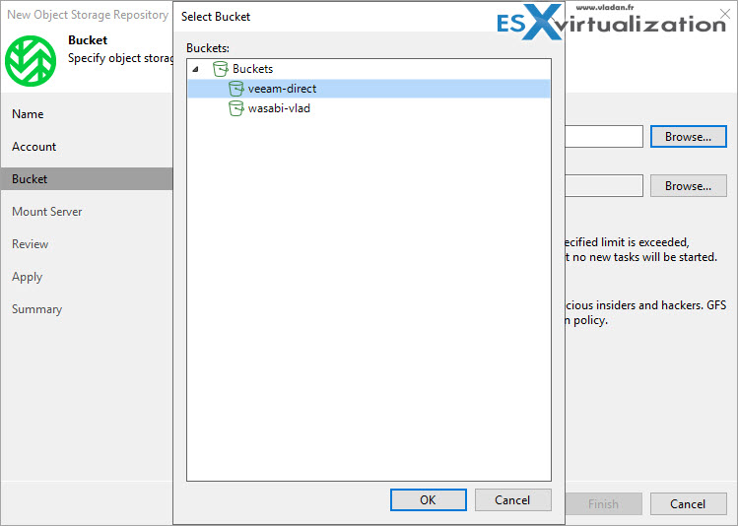Image resolution: width=738 pixels, height=526 pixels.
Task: Click the highlighted upper Browse button
Action: (688, 137)
